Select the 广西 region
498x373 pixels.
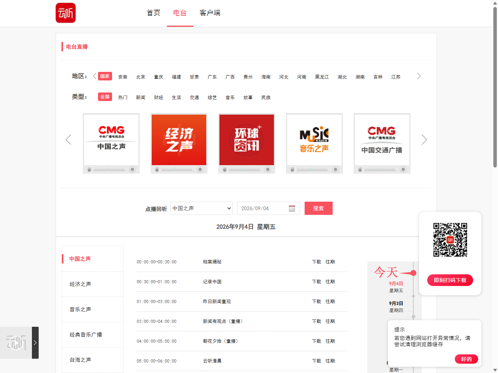230,77
